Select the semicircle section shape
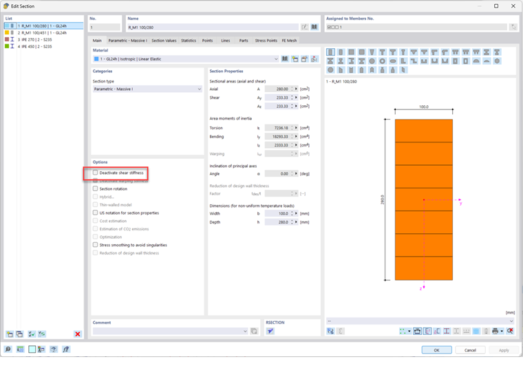 pos(476,61)
